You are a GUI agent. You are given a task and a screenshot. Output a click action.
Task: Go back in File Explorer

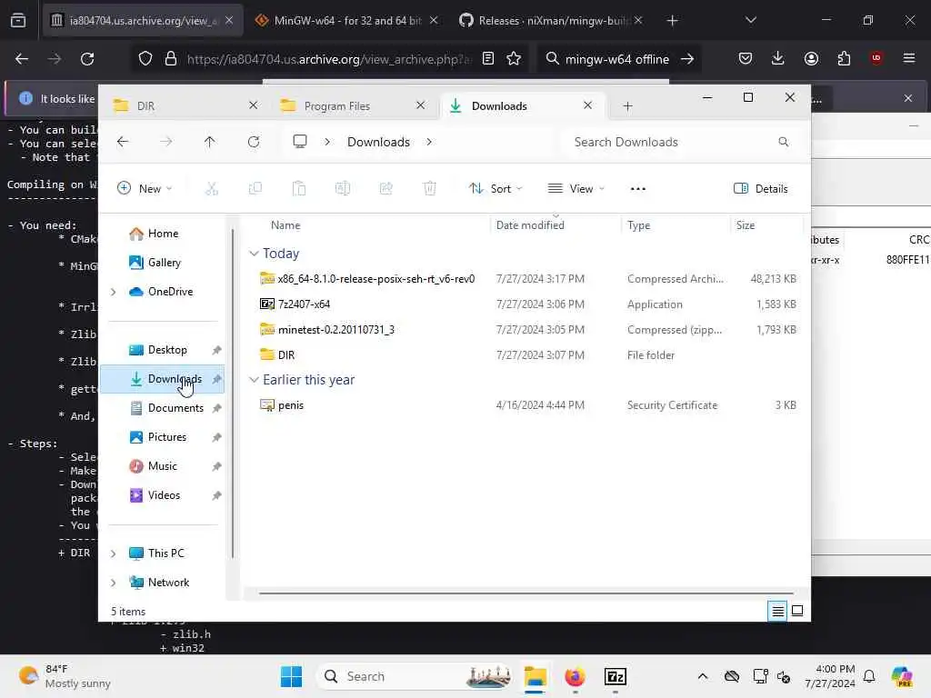point(123,142)
